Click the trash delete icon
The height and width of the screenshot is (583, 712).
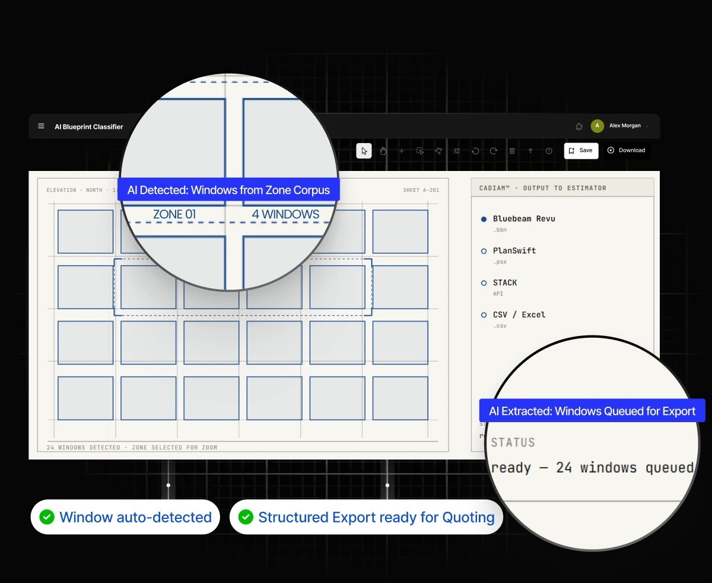(512, 151)
